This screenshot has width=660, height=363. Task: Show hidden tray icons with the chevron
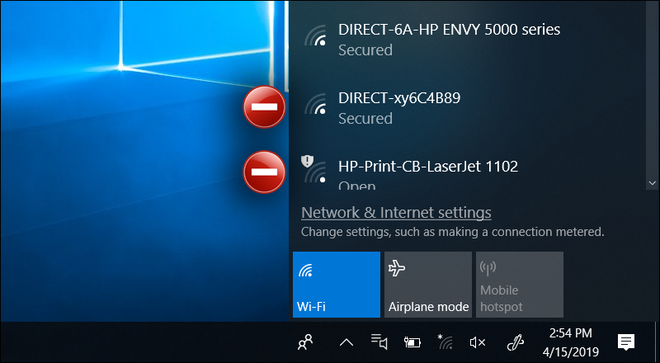pos(346,342)
